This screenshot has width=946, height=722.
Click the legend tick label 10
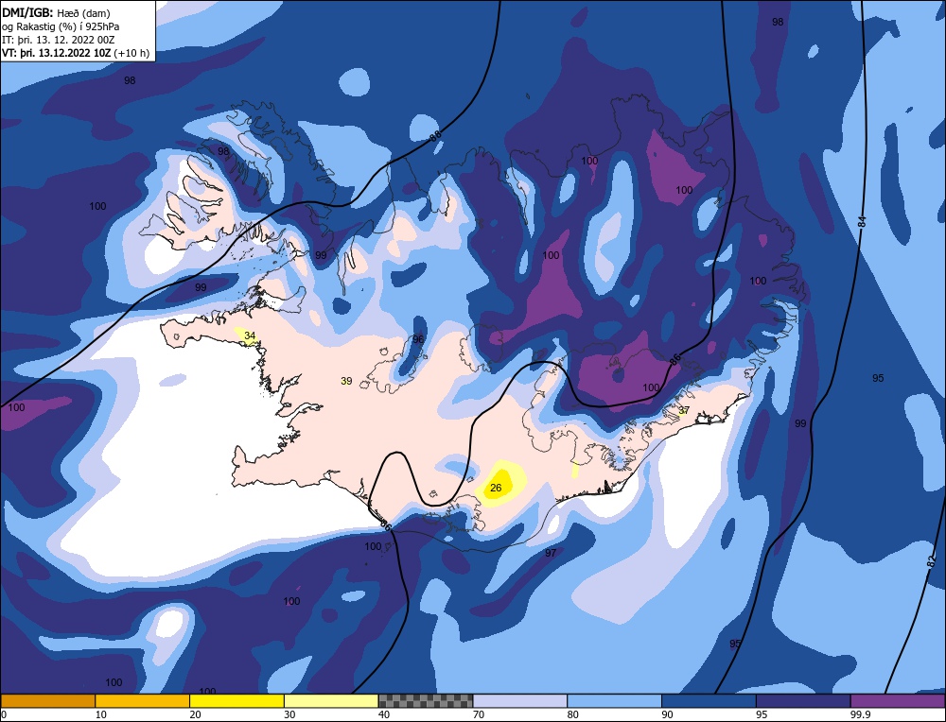(x=101, y=714)
